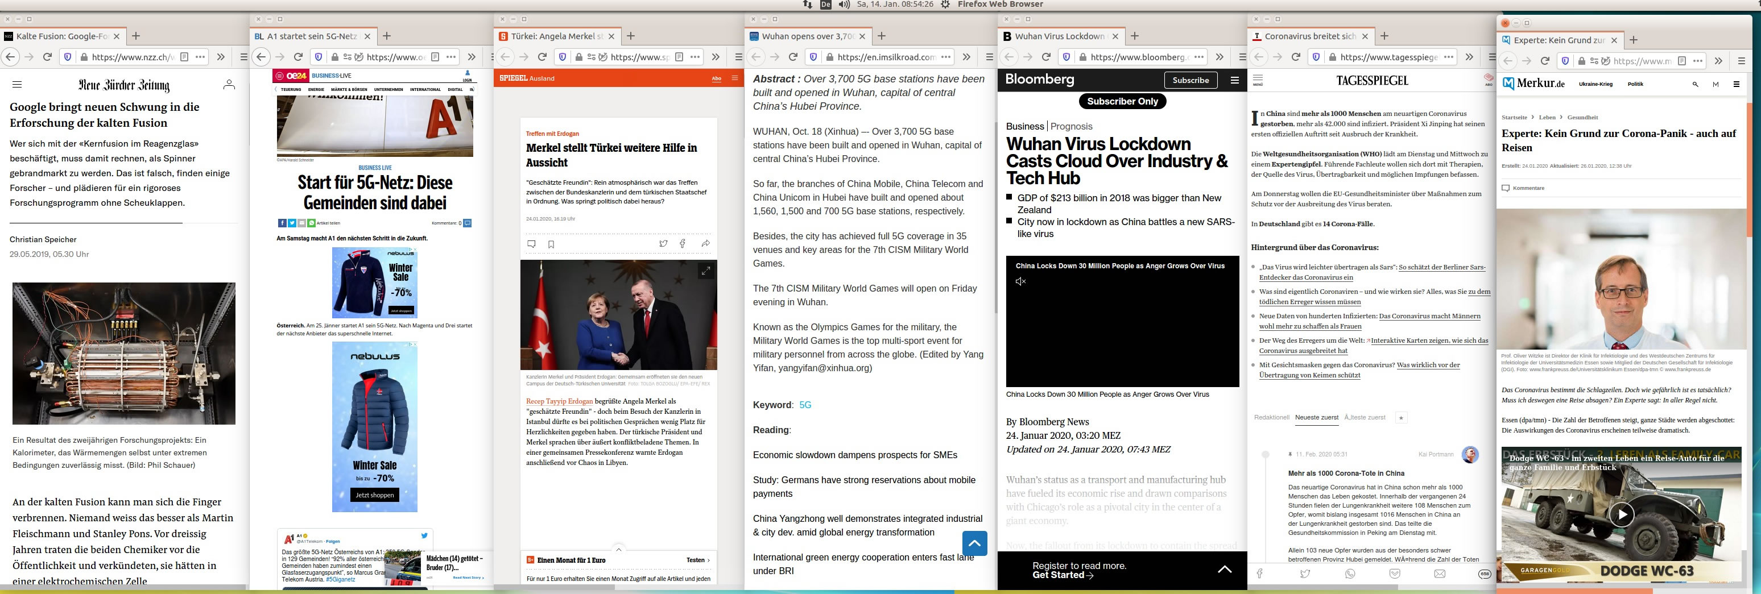Open Spiegel article comments icon
The image size is (1761, 594).
coord(531,244)
